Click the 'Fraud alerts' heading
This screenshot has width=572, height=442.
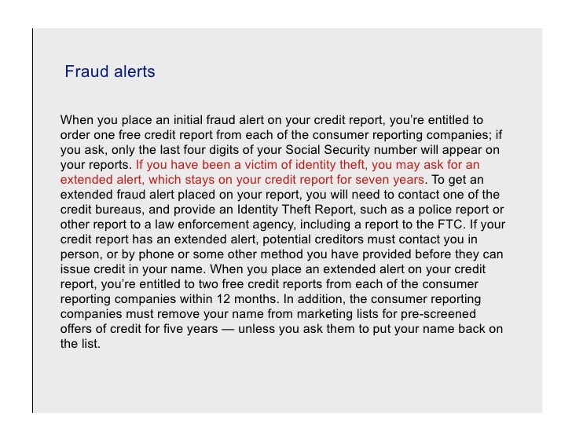[x=110, y=71]
